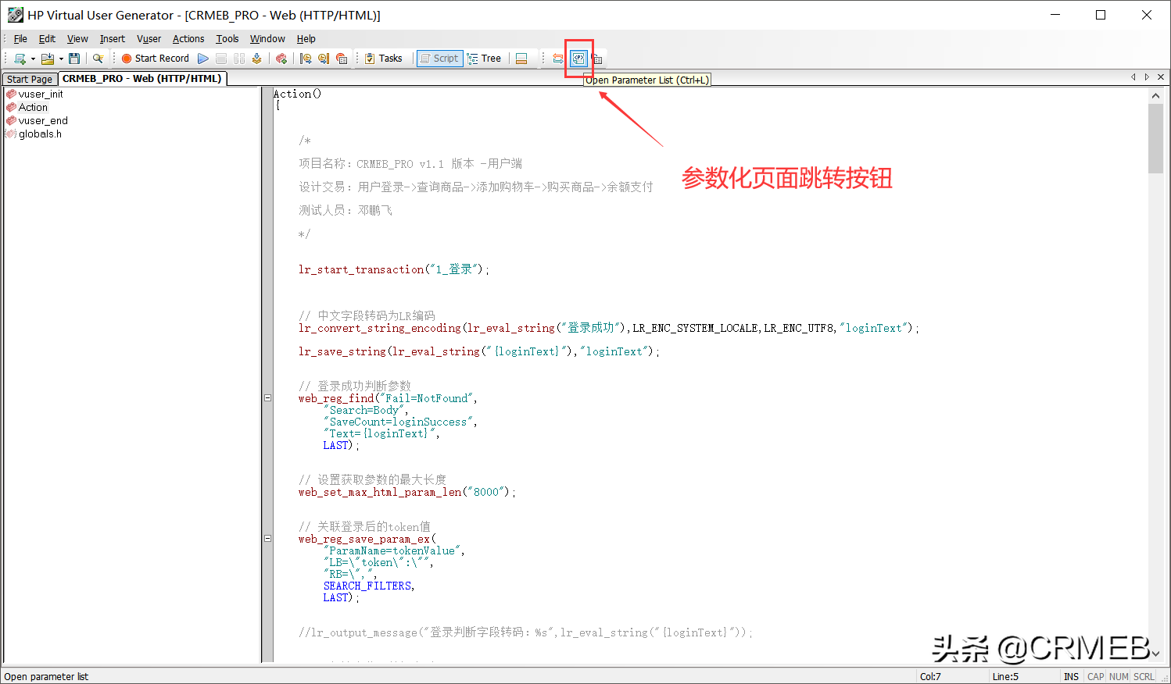Click the Start Transaction clock icon

tap(306, 59)
